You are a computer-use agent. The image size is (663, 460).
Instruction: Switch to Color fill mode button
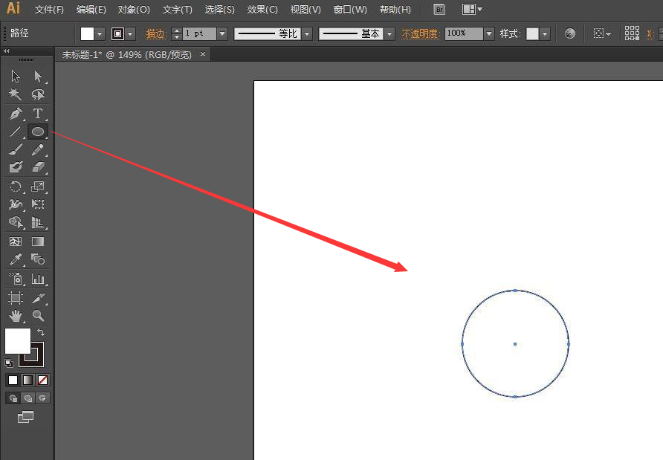click(13, 380)
